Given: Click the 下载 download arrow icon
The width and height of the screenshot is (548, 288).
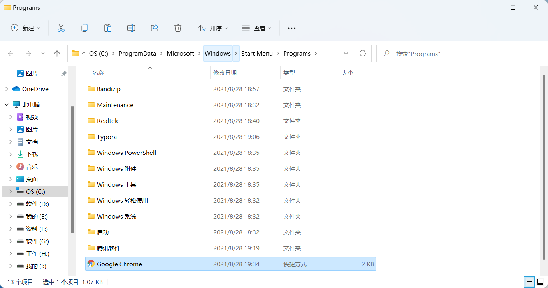Looking at the screenshot, I should coord(20,154).
